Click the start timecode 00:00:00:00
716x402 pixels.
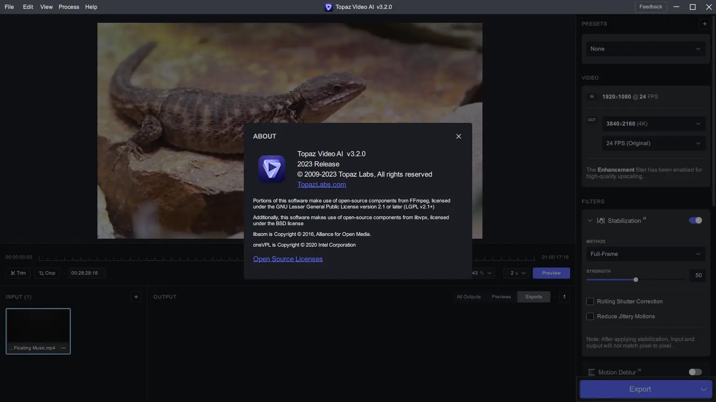pos(19,257)
